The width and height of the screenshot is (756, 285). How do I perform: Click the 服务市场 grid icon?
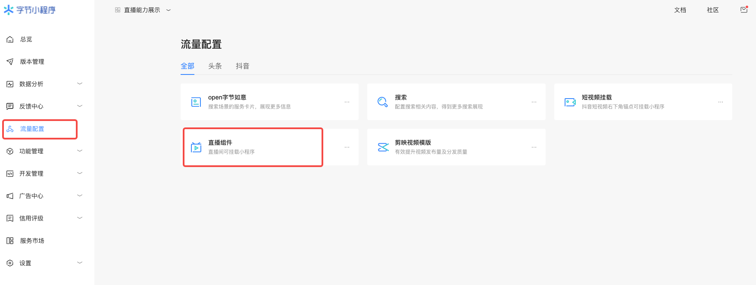click(x=10, y=241)
